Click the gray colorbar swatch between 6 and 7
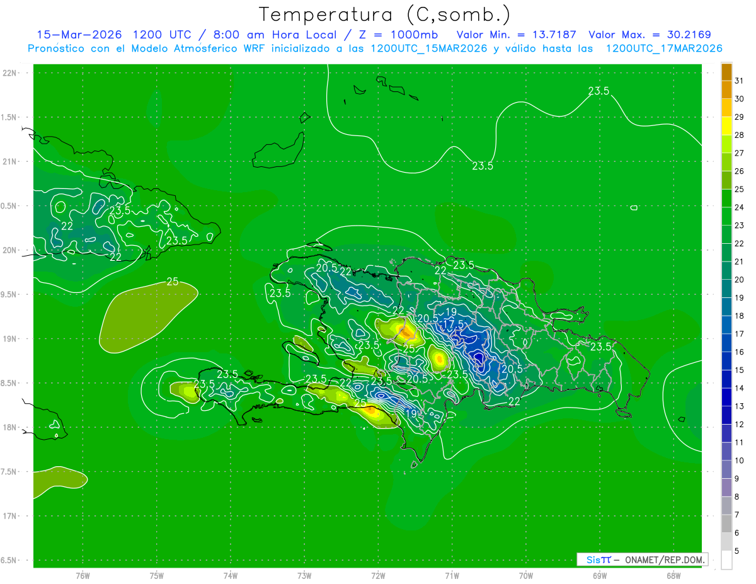The image size is (756, 584). (x=726, y=524)
